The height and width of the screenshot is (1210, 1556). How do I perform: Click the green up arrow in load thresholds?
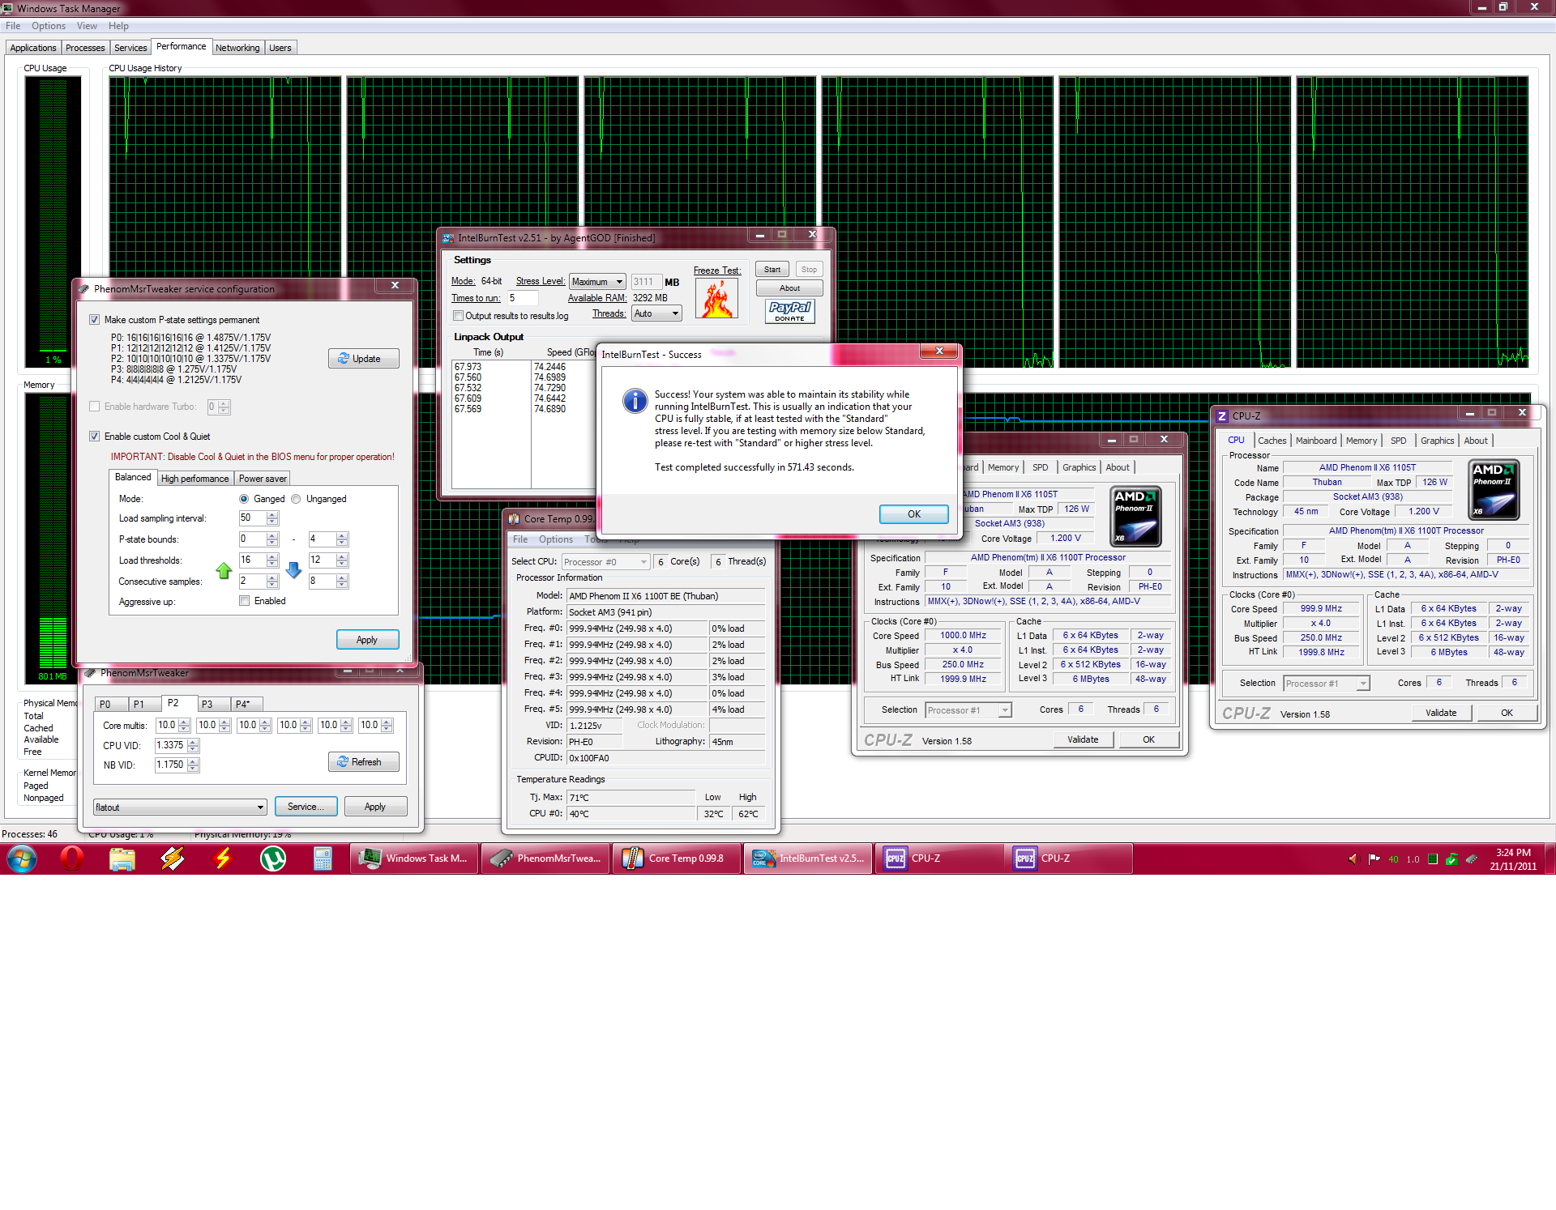pyautogui.click(x=224, y=570)
